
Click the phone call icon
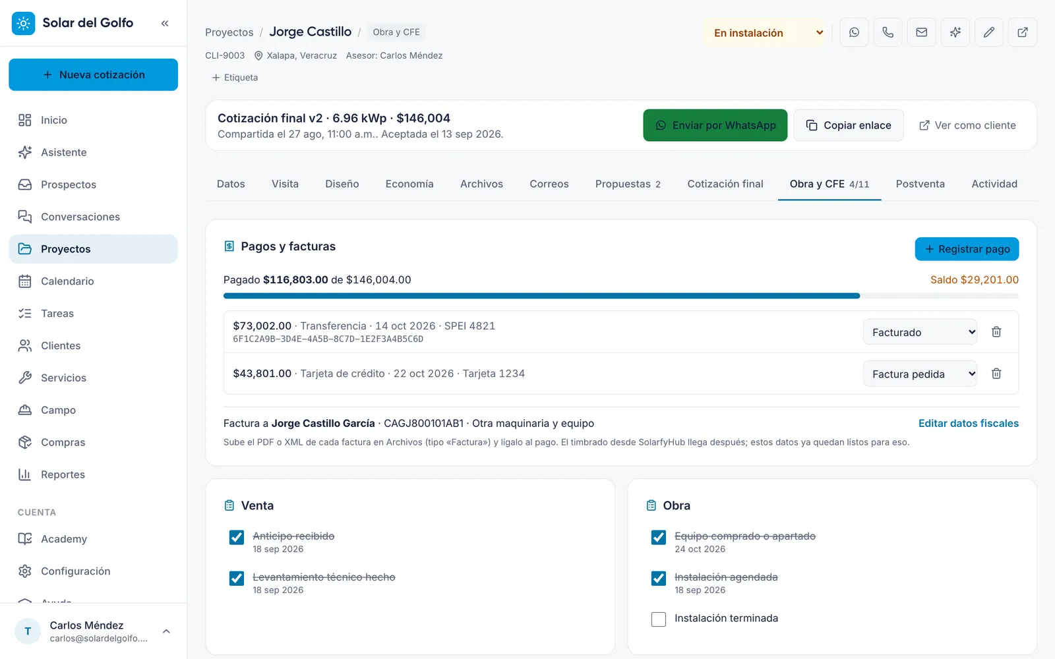pyautogui.click(x=888, y=32)
